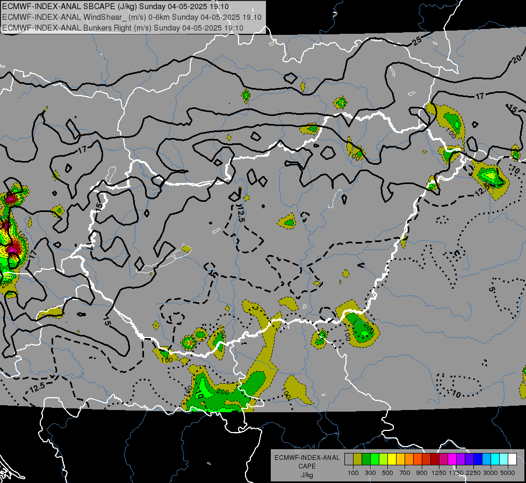Click the legend tick label 2250

[473, 473]
